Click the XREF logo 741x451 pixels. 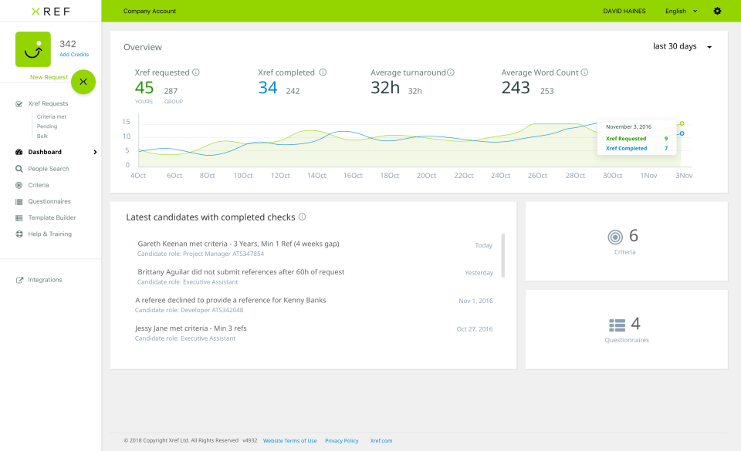(49, 11)
